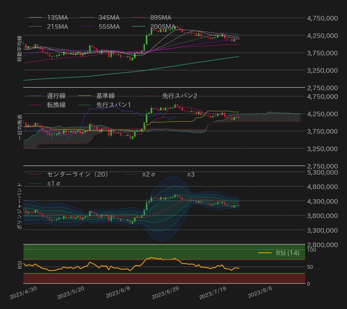
Task: Select the 先行スパン2 legend entry
Action: tap(179, 96)
